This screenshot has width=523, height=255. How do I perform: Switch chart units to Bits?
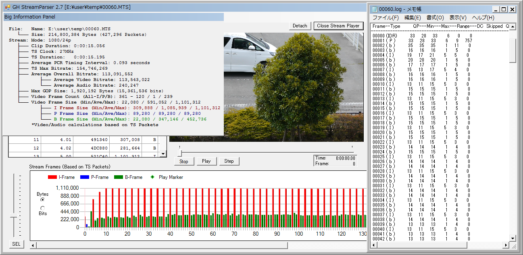[43, 208]
